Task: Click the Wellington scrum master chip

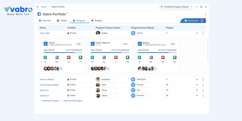Action: (x=139, y=79)
